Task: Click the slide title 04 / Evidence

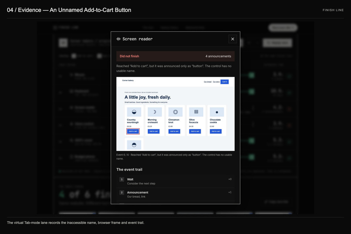Action: pyautogui.click(x=69, y=10)
